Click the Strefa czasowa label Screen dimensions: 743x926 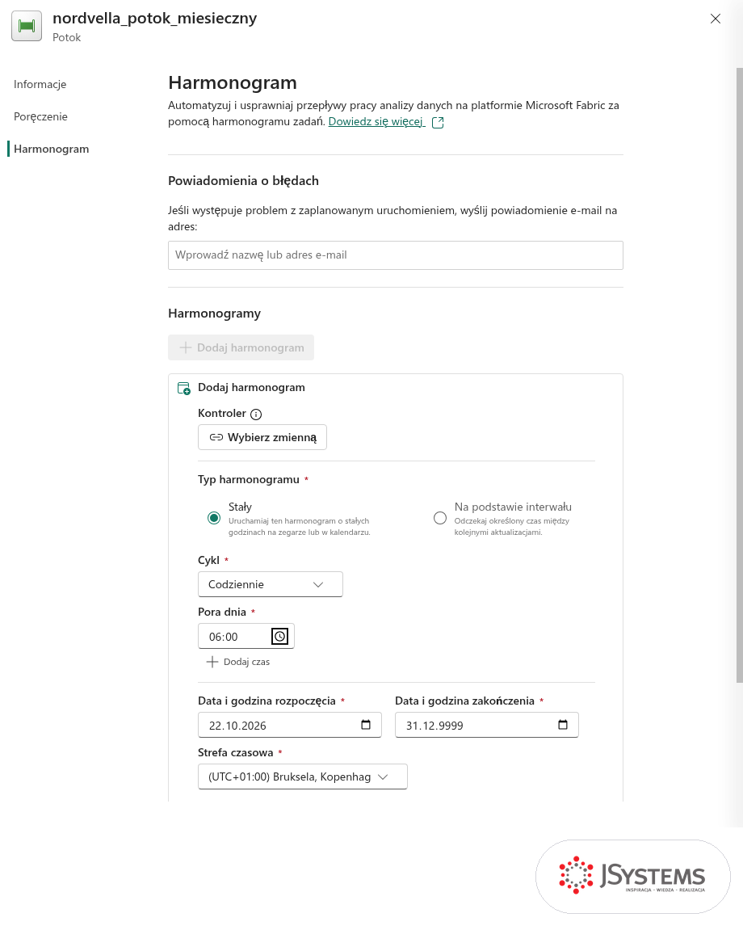coord(236,752)
